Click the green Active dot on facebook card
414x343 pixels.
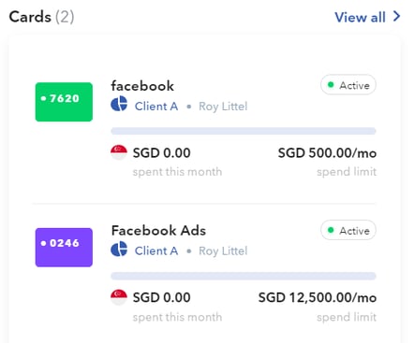coord(331,85)
